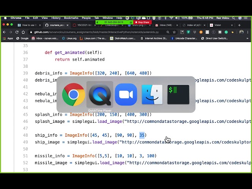Click the Thu 6:48 PM clock
Screen dimensions: 252x189
(205, 18)
